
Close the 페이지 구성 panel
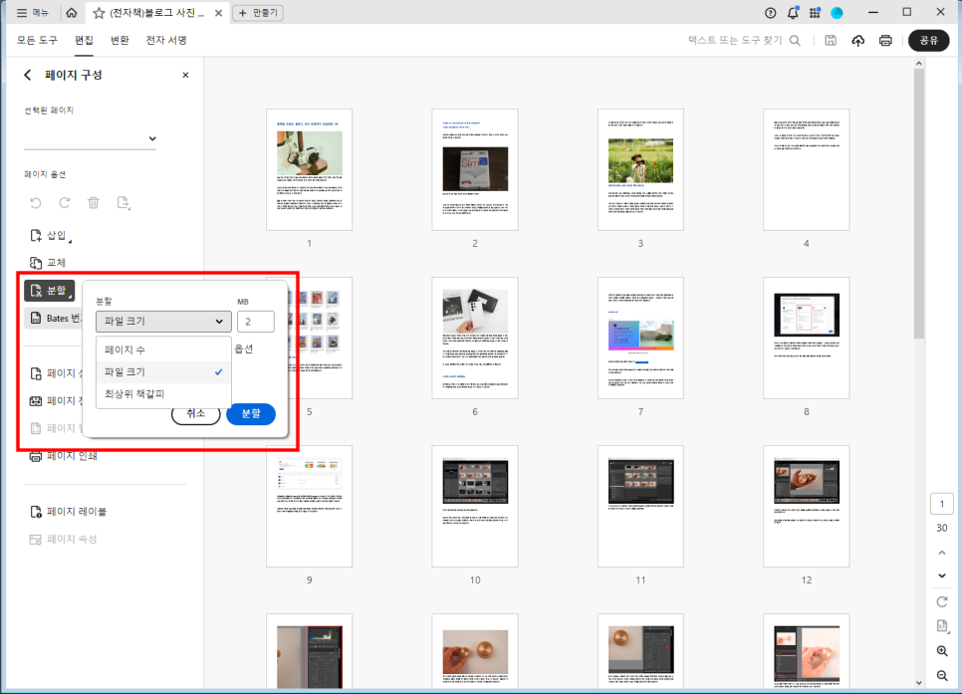185,75
